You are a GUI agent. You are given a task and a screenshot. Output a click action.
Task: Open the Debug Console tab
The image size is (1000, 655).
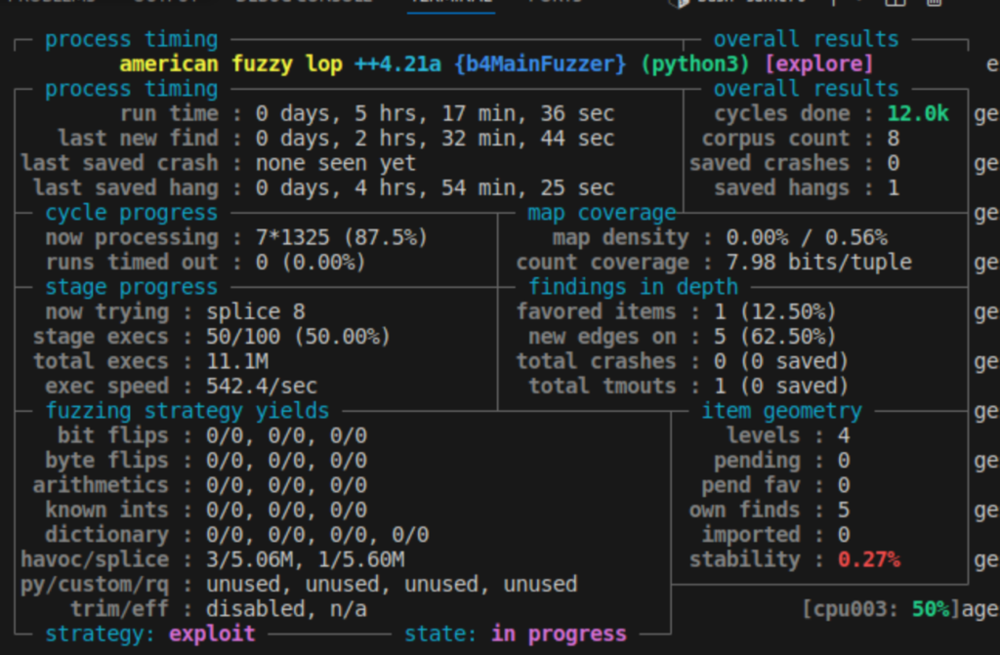coord(303,3)
